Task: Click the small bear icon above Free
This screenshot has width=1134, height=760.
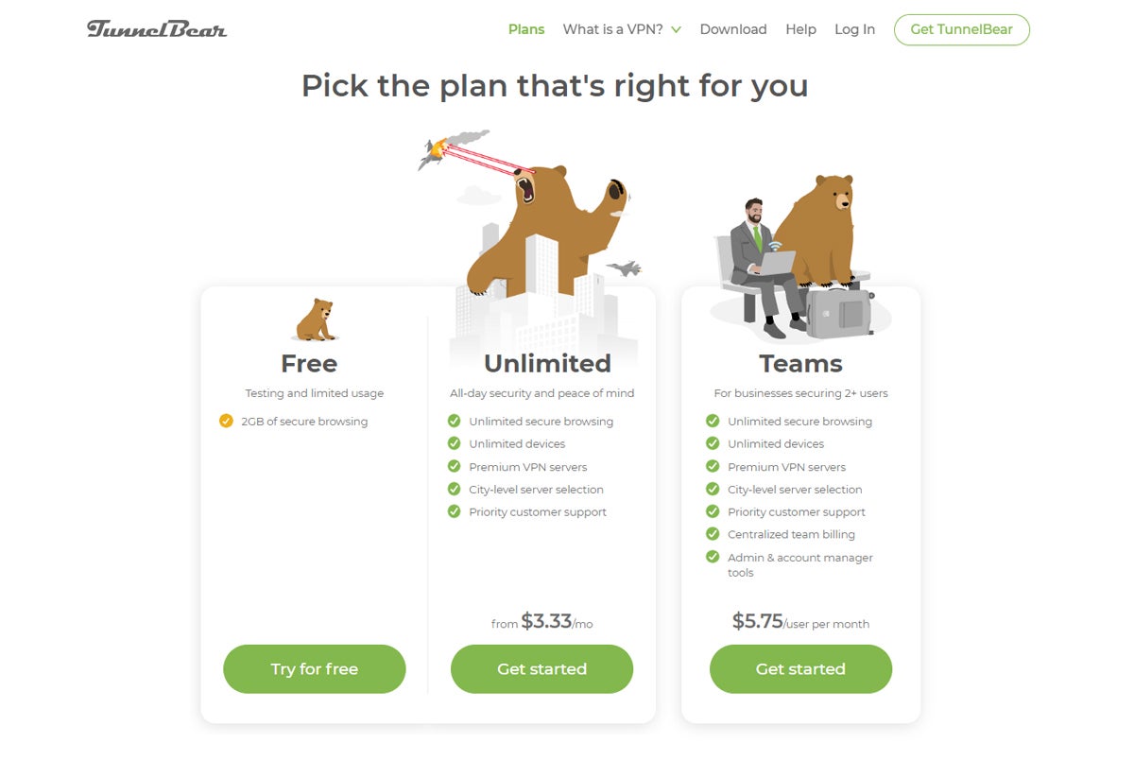Action: coord(315,320)
